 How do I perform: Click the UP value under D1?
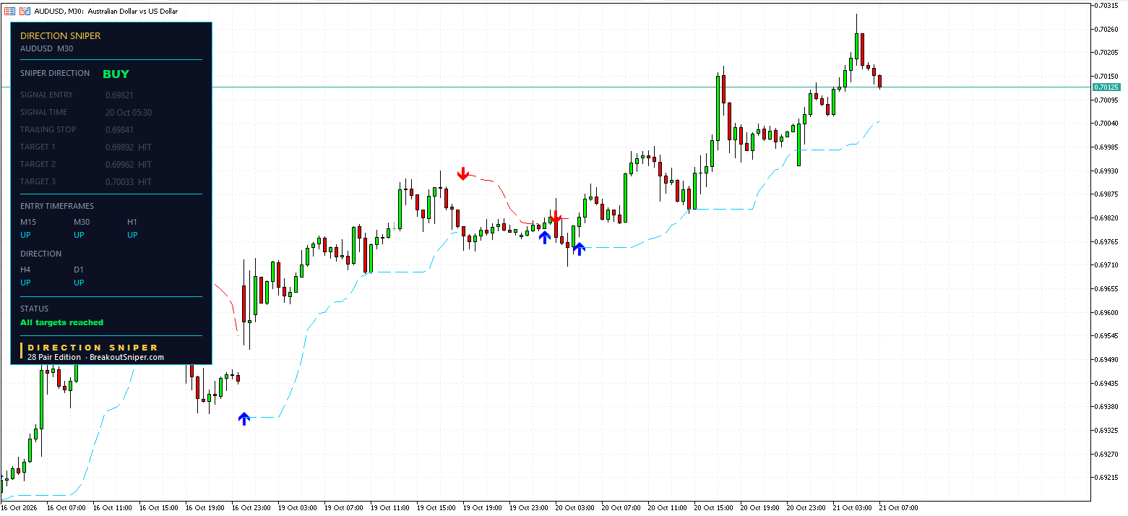click(x=79, y=283)
